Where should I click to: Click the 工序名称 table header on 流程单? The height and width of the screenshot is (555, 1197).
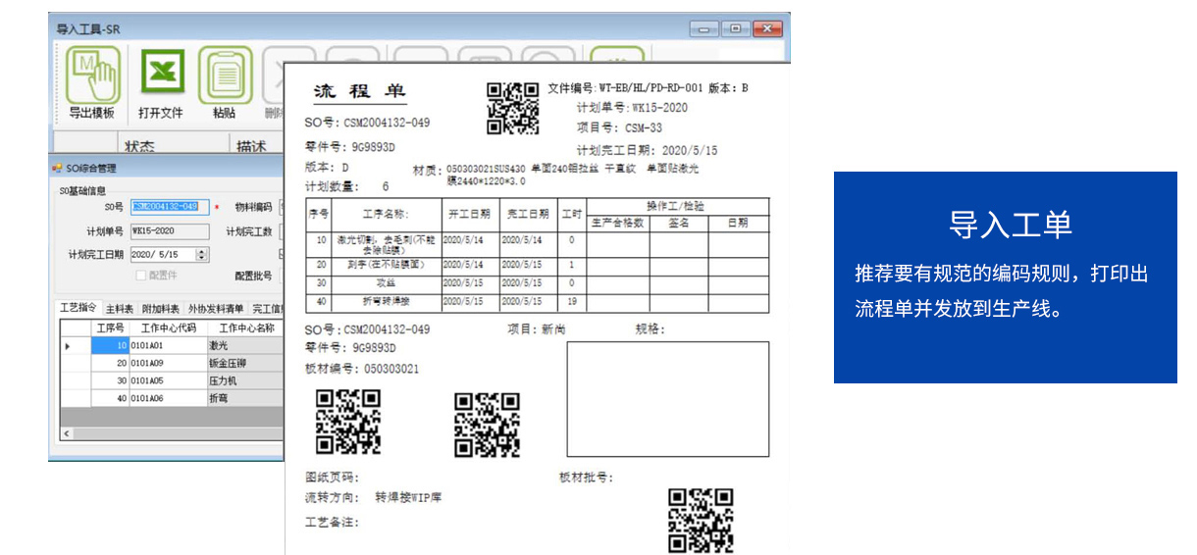[386, 214]
